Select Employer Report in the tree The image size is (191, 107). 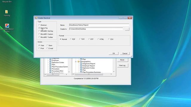click(x=89, y=66)
